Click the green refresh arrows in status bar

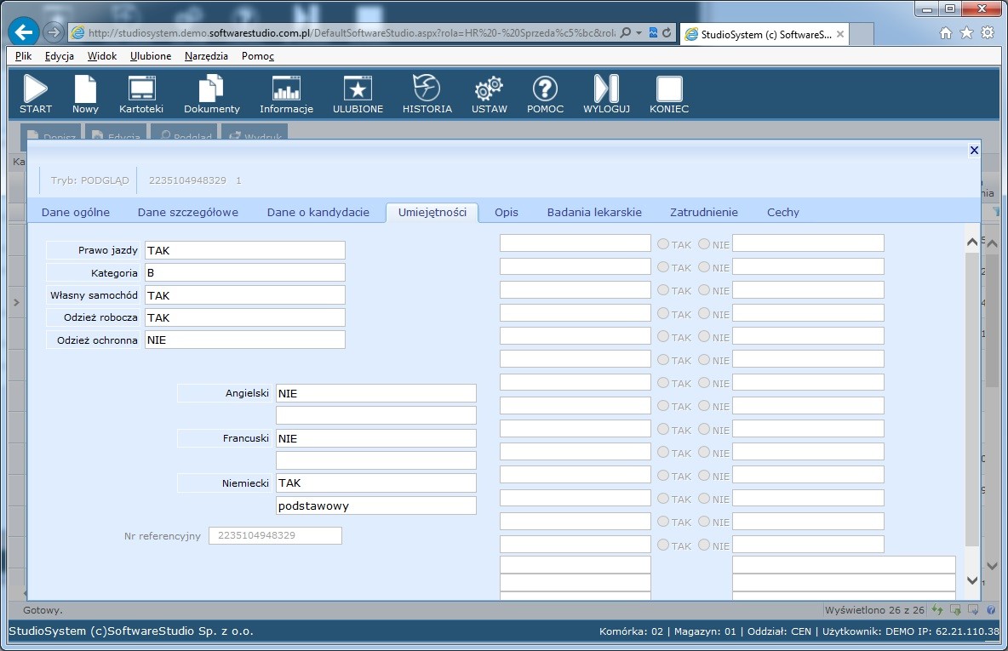tap(937, 610)
